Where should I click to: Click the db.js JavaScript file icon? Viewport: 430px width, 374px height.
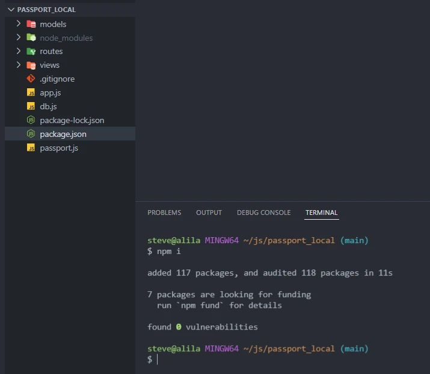pos(31,107)
